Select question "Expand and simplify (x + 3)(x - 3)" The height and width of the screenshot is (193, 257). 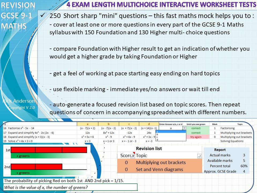tap(29, 137)
